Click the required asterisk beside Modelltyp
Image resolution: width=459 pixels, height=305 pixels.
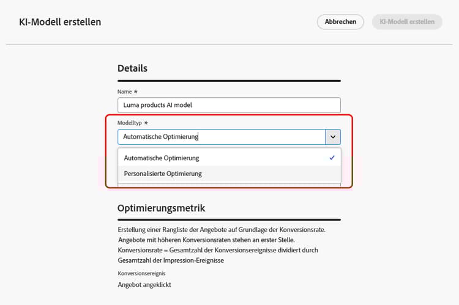(146, 123)
